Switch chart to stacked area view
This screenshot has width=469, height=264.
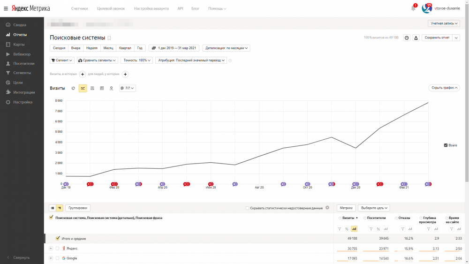click(x=92, y=88)
